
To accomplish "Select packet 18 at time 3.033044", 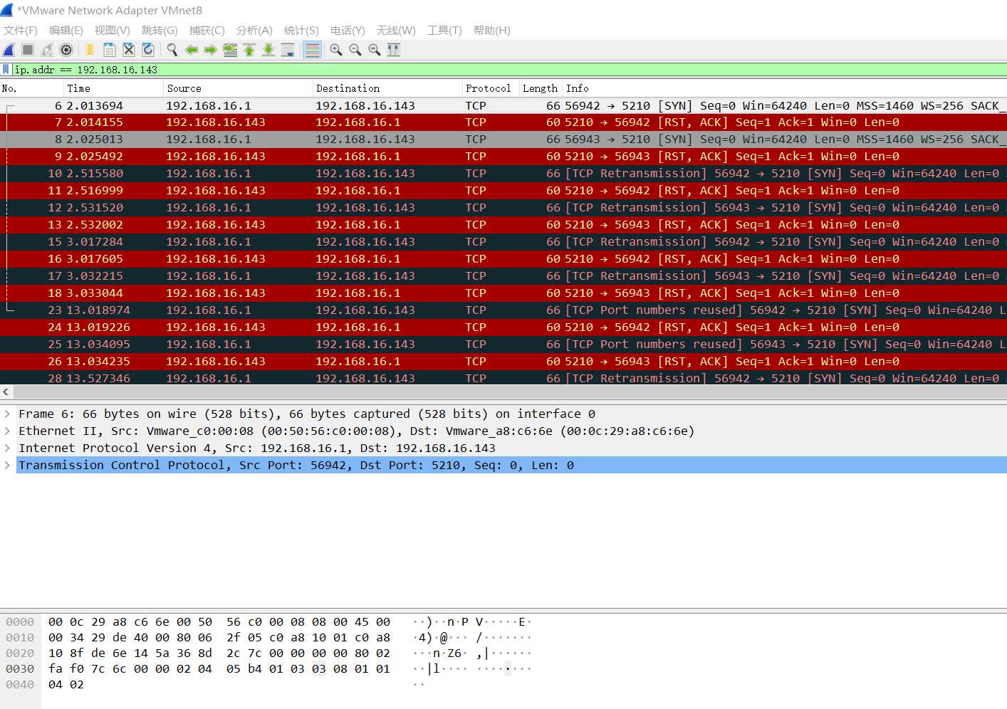I will pos(503,293).
